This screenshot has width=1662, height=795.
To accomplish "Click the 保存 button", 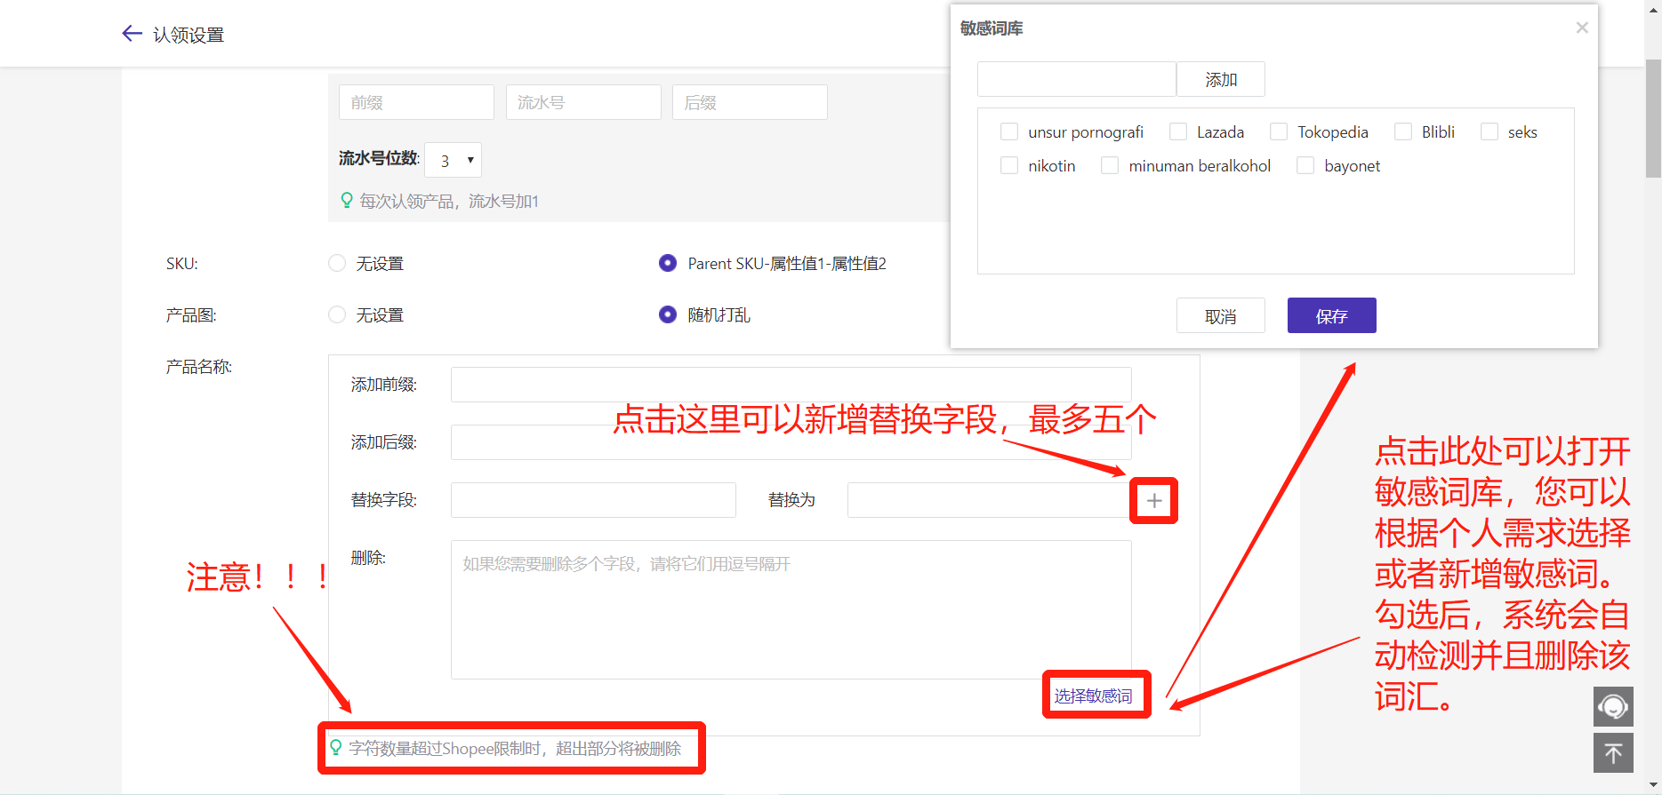I will click(x=1331, y=316).
